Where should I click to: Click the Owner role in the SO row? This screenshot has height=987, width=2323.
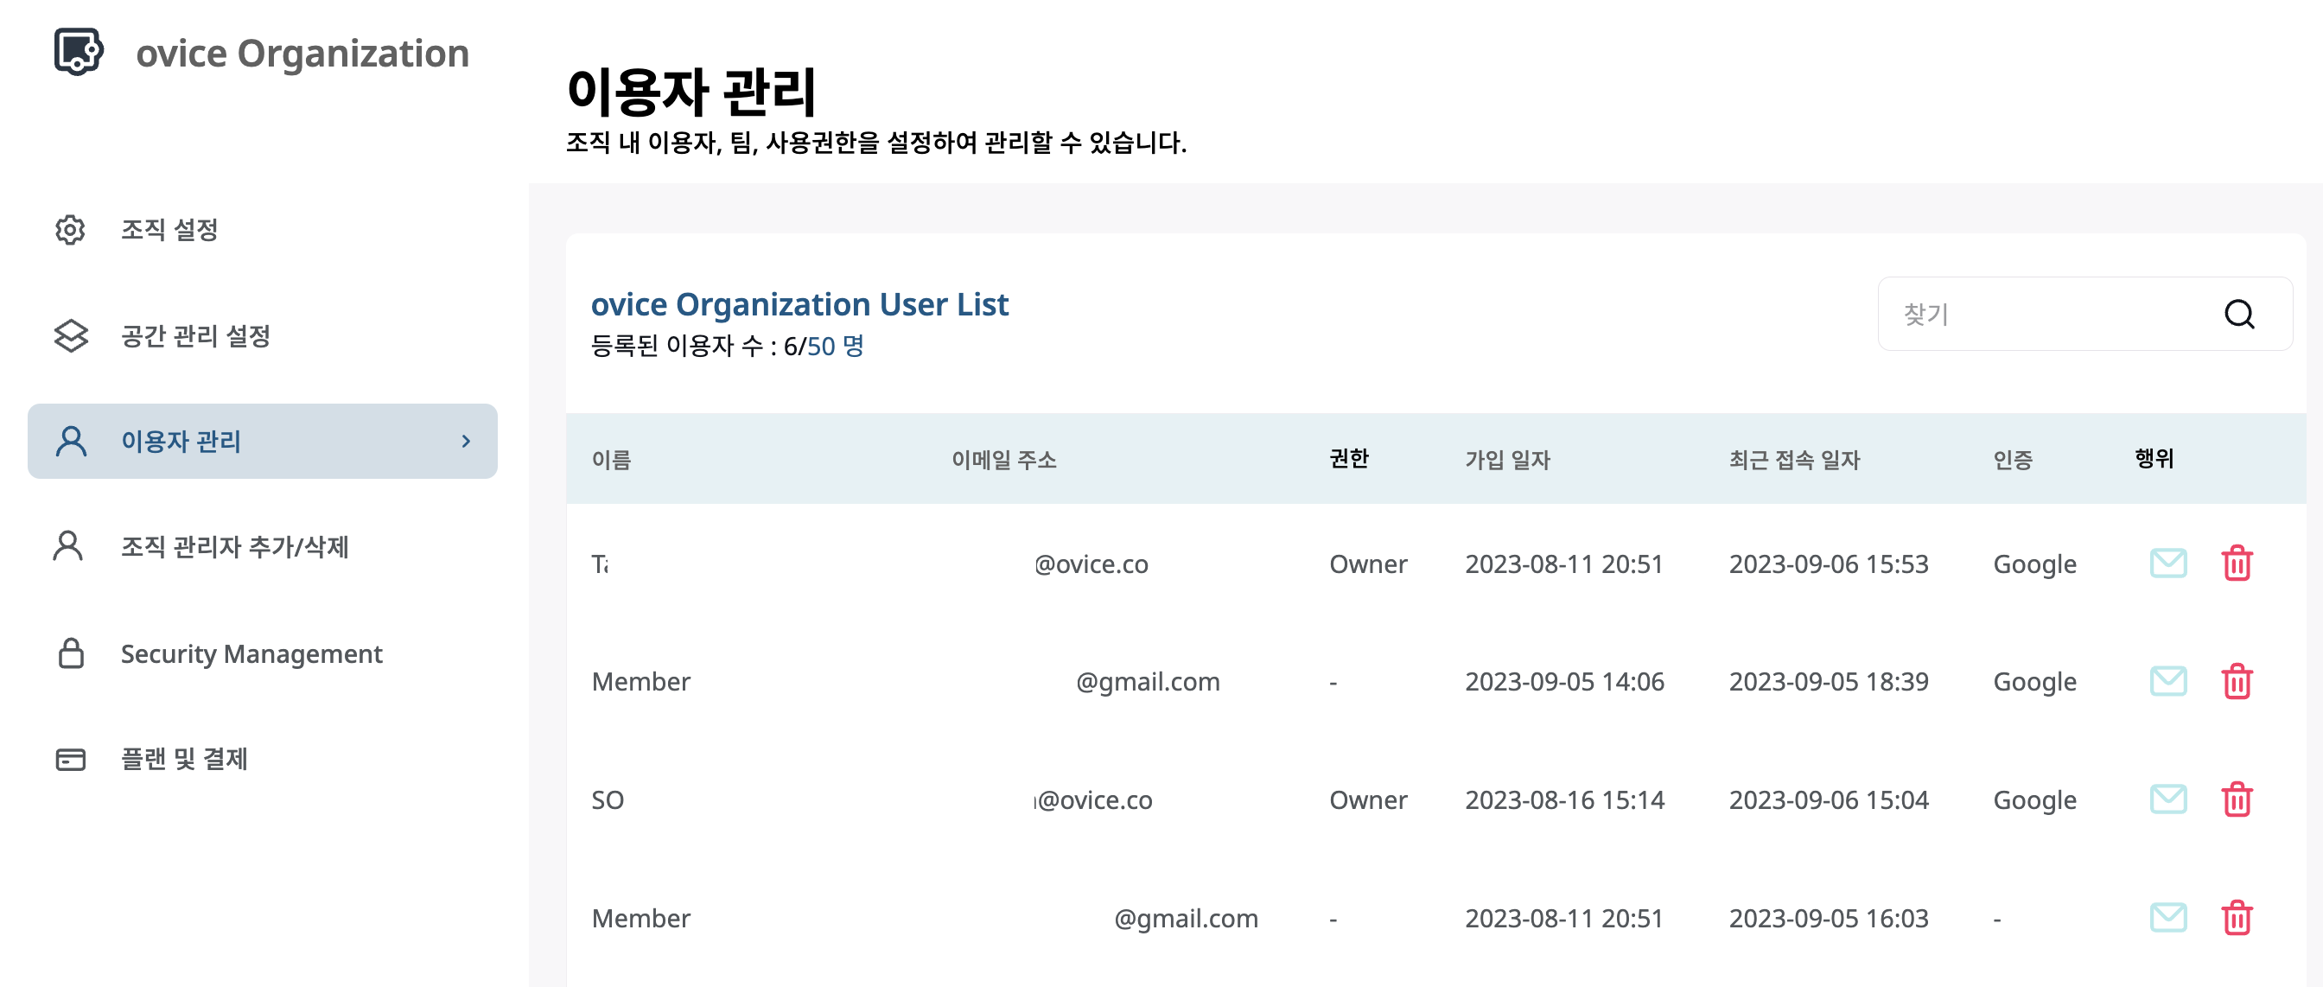1368,799
